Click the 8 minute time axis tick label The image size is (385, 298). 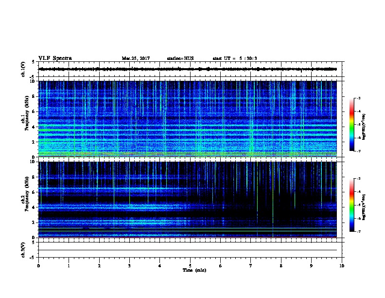pyautogui.click(x=281, y=266)
